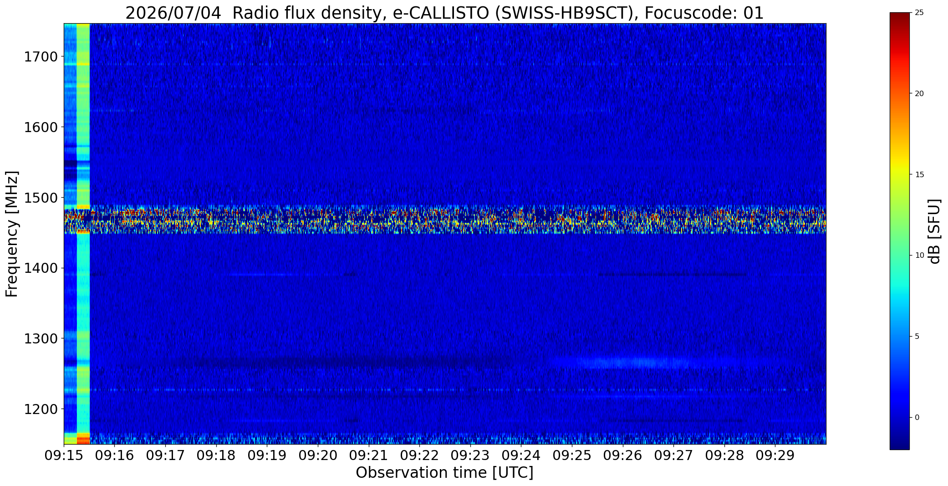Click the 09:25 time tick label
This screenshot has width=948, height=486.
(x=572, y=455)
